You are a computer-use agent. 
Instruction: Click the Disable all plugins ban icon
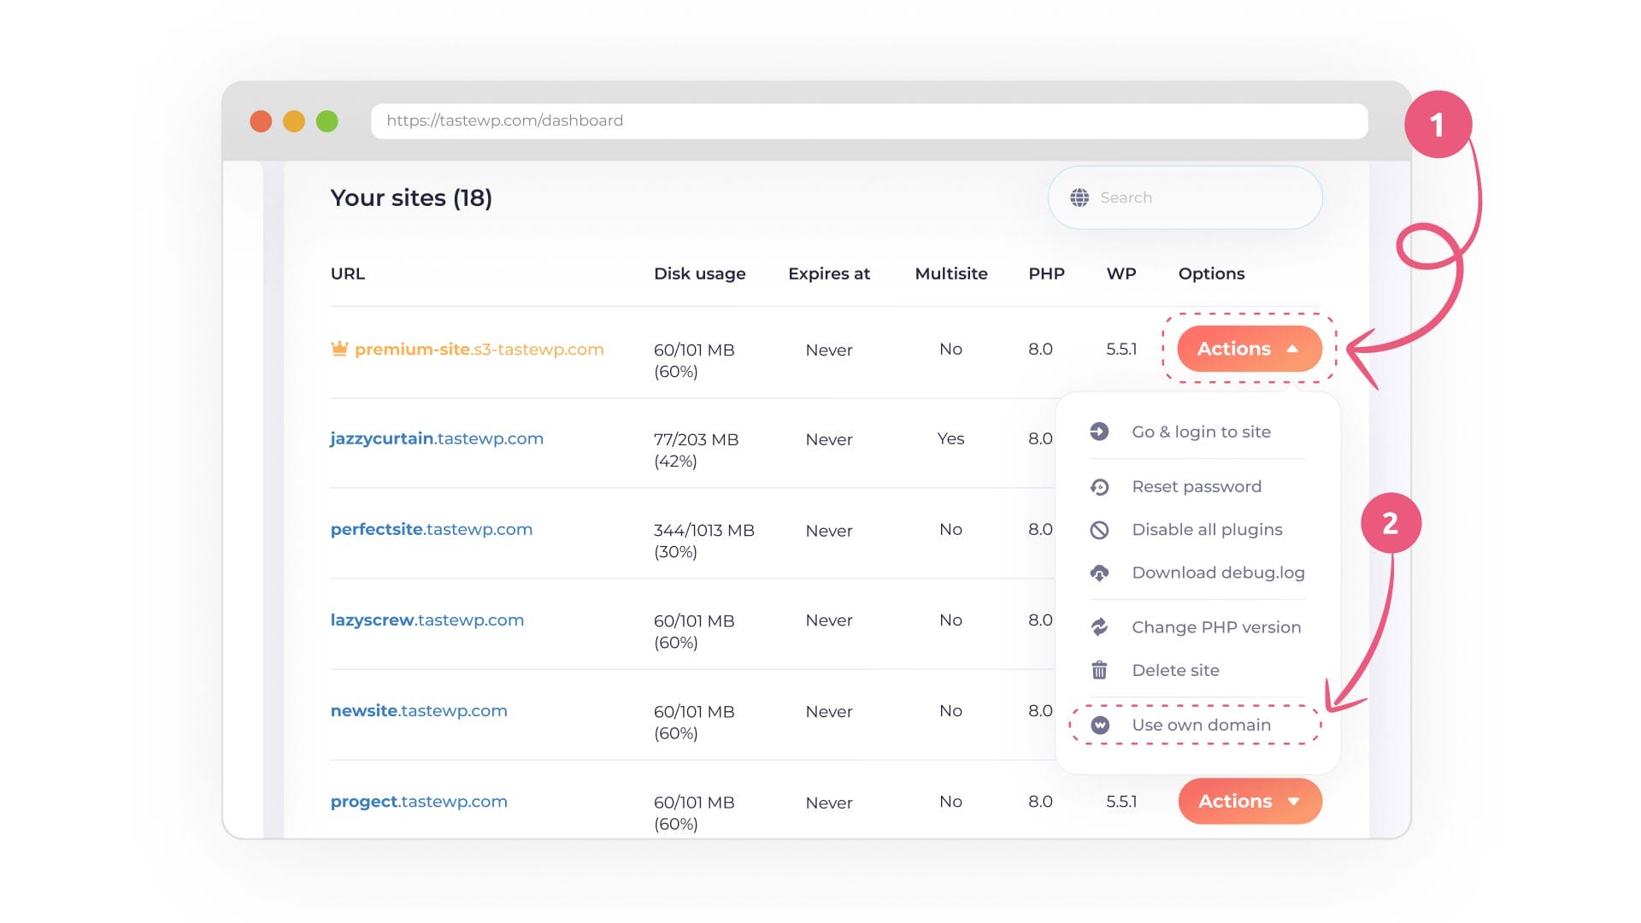pos(1099,530)
